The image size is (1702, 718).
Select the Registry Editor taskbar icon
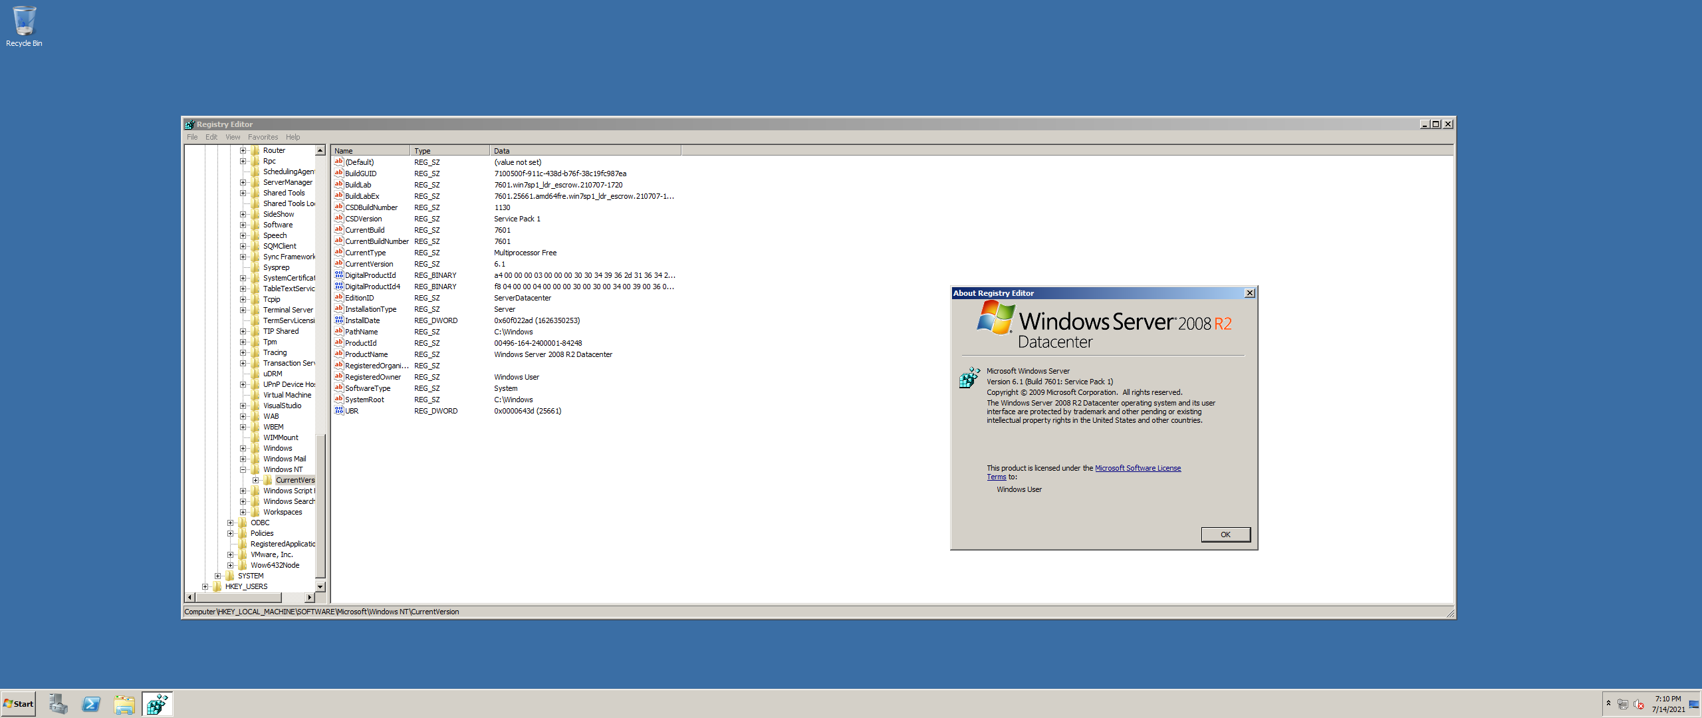click(158, 704)
